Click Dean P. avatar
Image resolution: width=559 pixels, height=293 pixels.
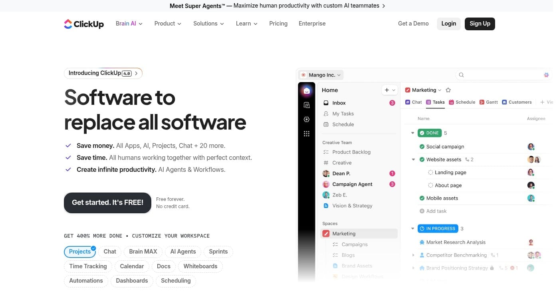coord(326,173)
